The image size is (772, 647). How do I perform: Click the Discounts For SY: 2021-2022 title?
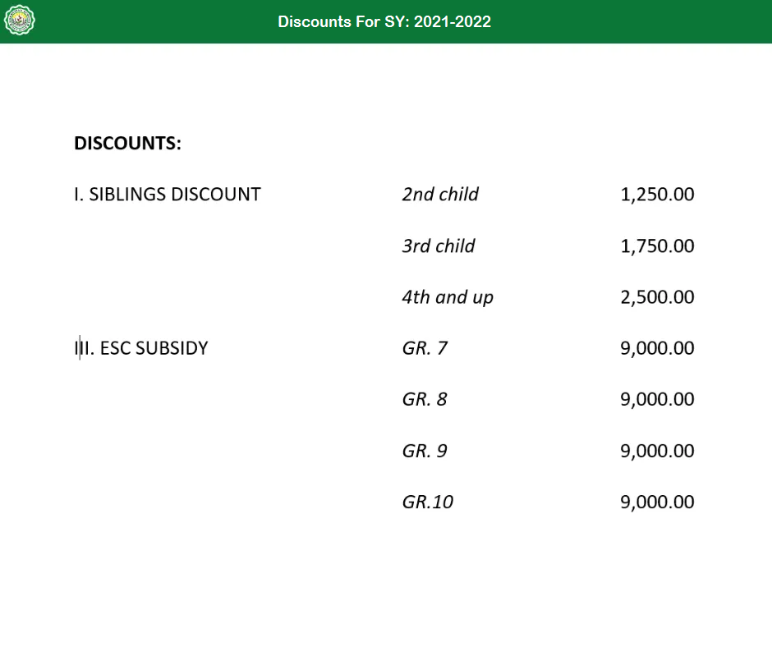(384, 22)
